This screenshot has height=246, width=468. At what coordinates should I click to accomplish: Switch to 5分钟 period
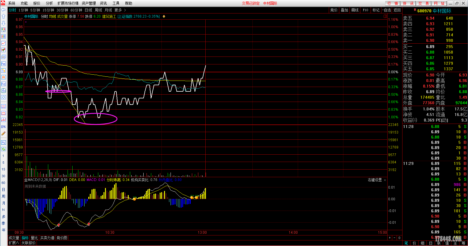[35, 10]
